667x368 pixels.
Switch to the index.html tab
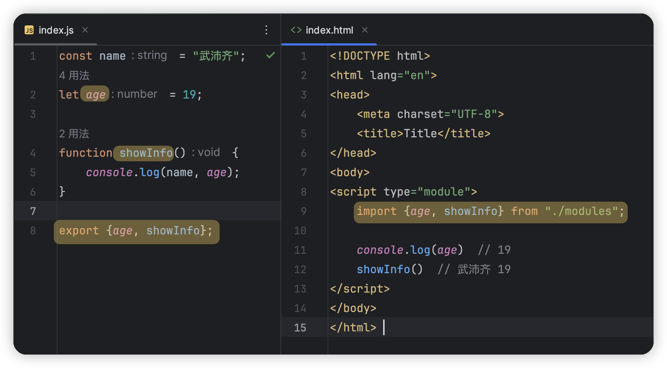pyautogui.click(x=329, y=30)
